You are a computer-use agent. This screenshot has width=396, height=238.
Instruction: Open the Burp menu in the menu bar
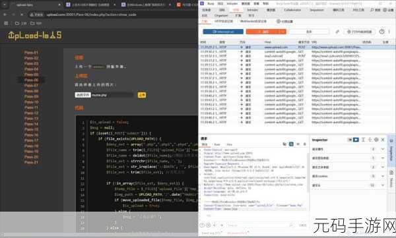[211, 3]
